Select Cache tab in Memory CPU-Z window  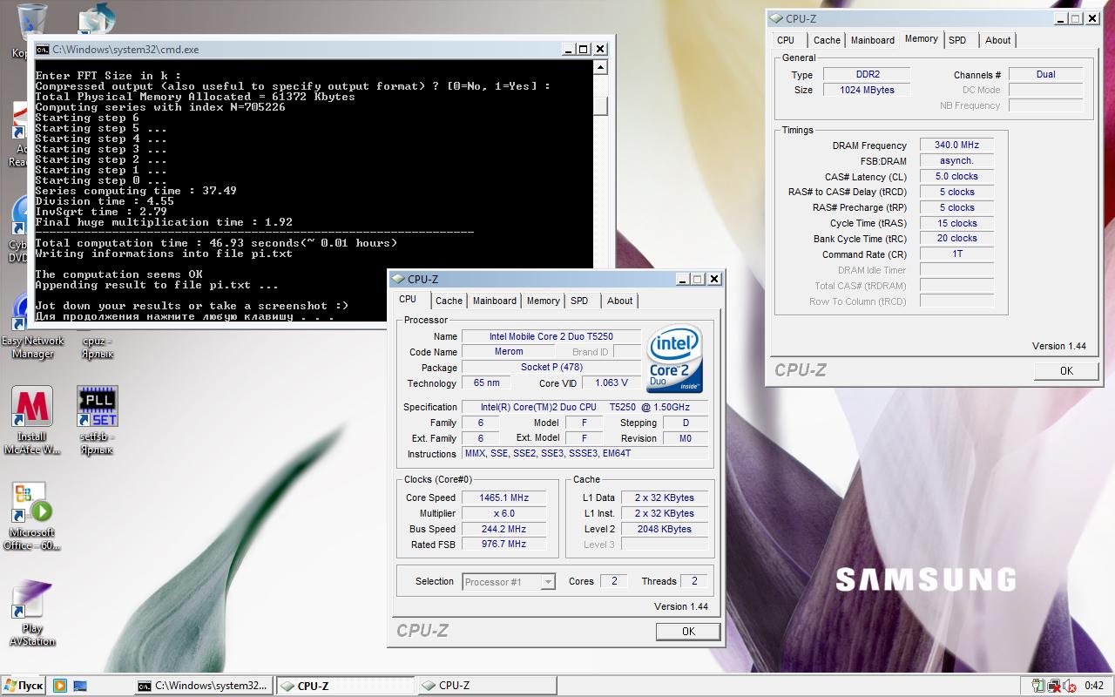click(828, 40)
